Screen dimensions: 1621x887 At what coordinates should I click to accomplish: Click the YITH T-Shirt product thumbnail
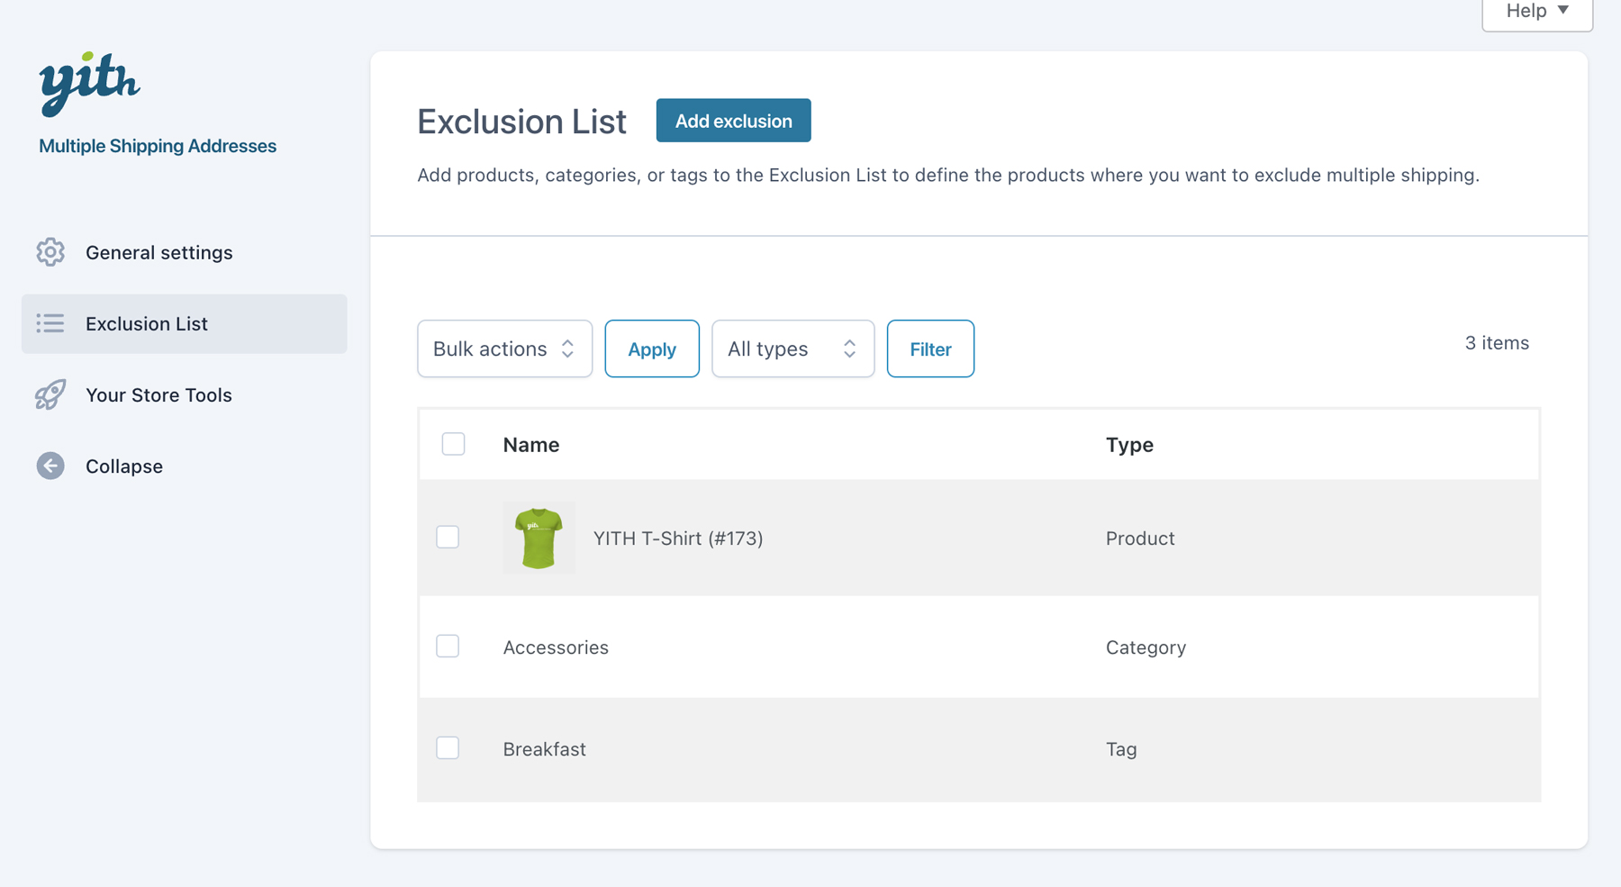(x=539, y=538)
